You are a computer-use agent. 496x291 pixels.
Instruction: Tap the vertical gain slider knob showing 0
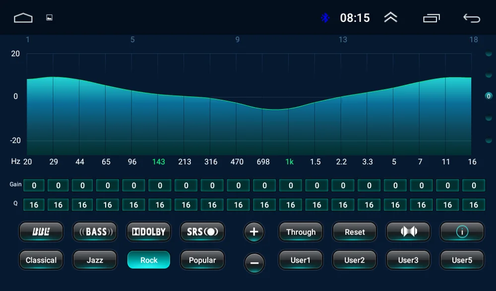point(489,96)
